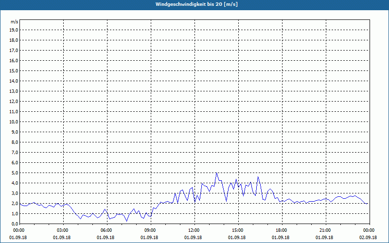Select the '01.09.18' date beneath 21:00
The width and height of the screenshot is (389, 243).
(324, 238)
